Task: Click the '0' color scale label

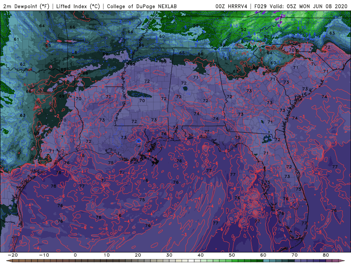Action: pos(75,255)
